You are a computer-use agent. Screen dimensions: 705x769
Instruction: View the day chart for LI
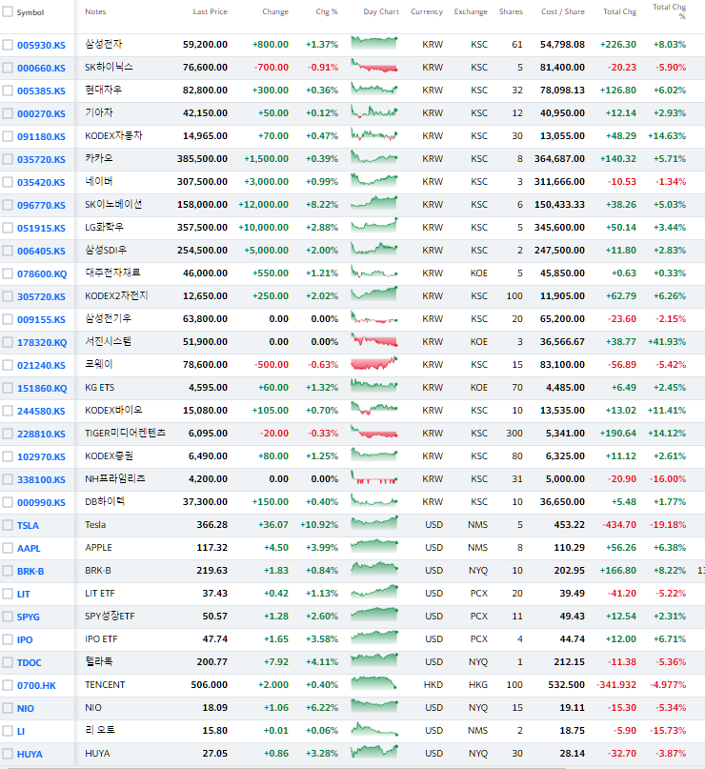pos(374,729)
